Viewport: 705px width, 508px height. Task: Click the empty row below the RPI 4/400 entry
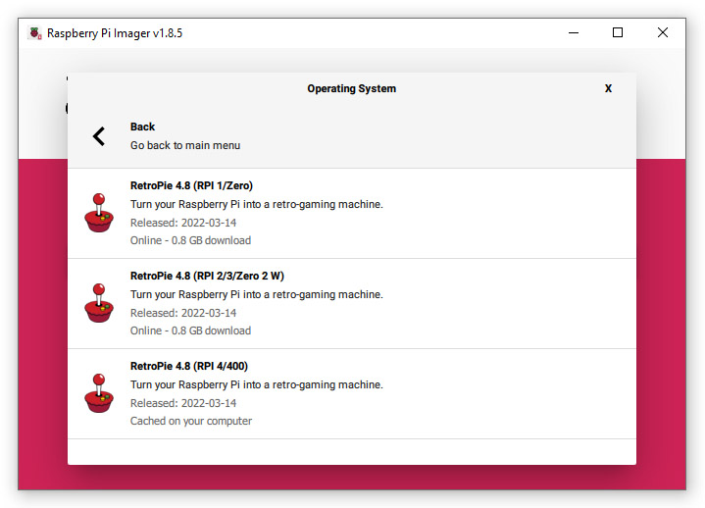coord(352,452)
